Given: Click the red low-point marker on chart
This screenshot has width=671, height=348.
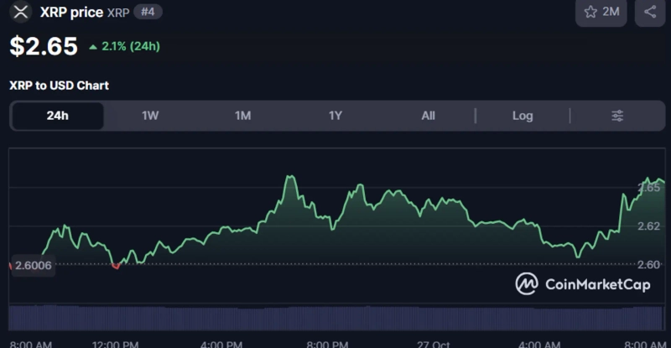Looking at the screenshot, I should 116,266.
